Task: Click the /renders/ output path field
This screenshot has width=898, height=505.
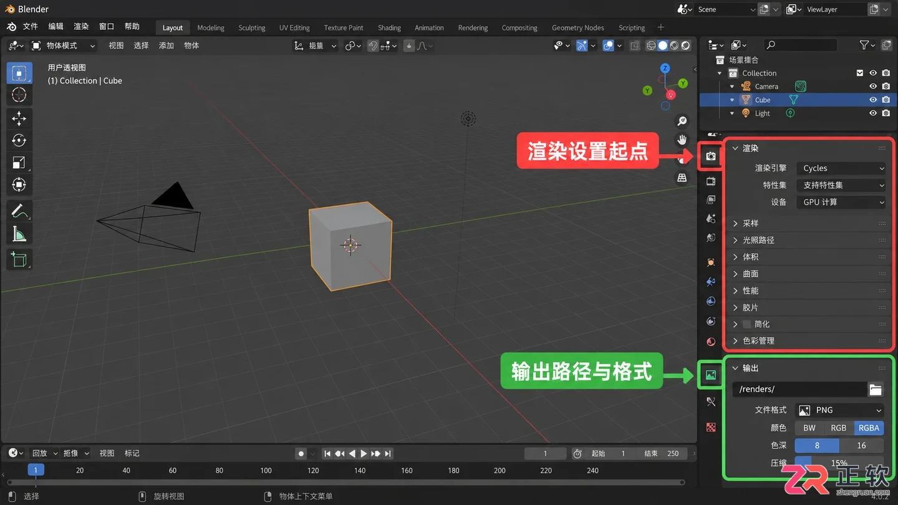Action: (800, 390)
